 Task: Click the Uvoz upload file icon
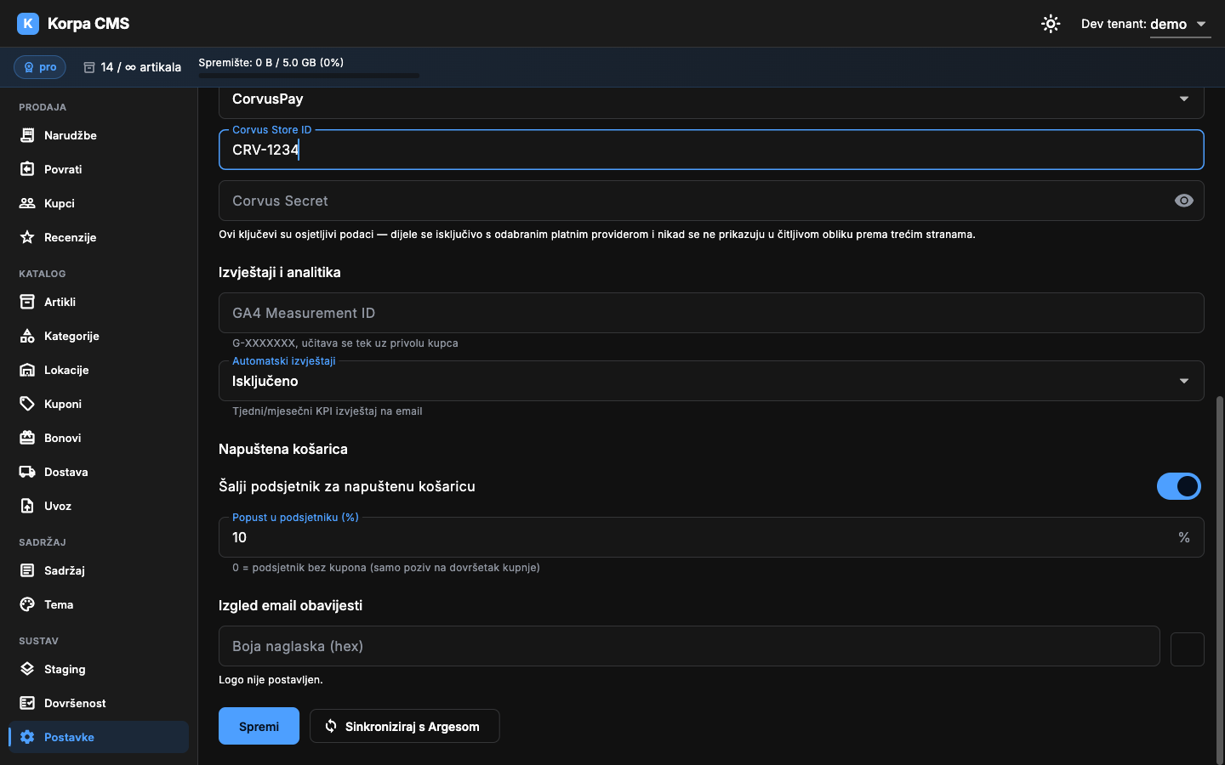tap(27, 506)
